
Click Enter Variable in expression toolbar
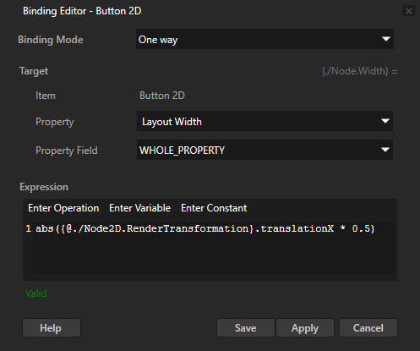point(139,208)
